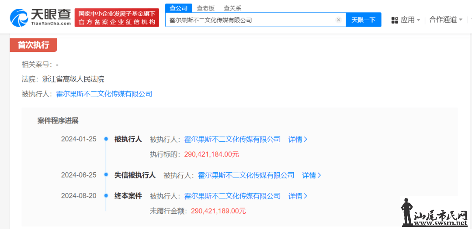Switch to the 查公司 tab
Viewport: 472px width, 229px height.
[178, 8]
